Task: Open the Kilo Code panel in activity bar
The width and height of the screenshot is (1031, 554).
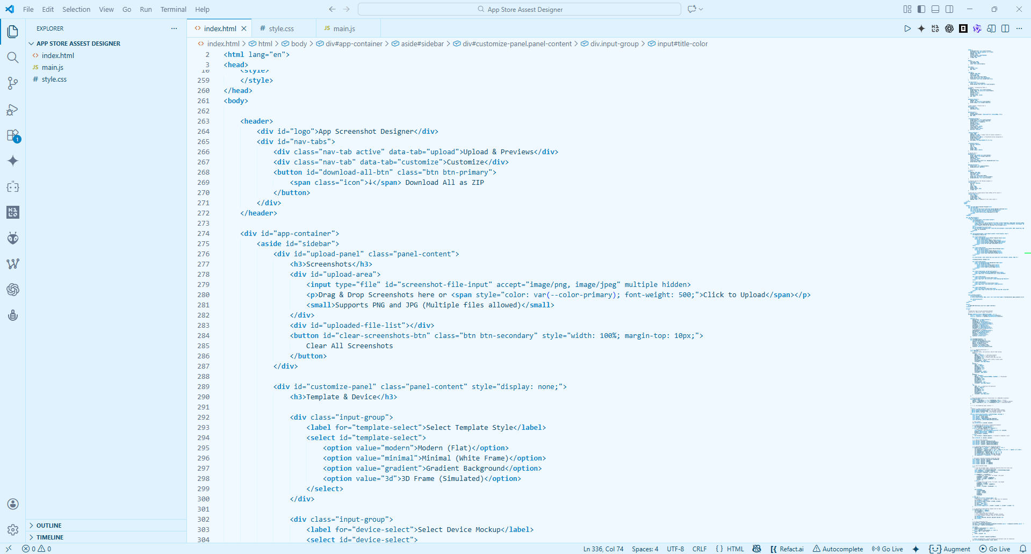Action: [x=13, y=212]
